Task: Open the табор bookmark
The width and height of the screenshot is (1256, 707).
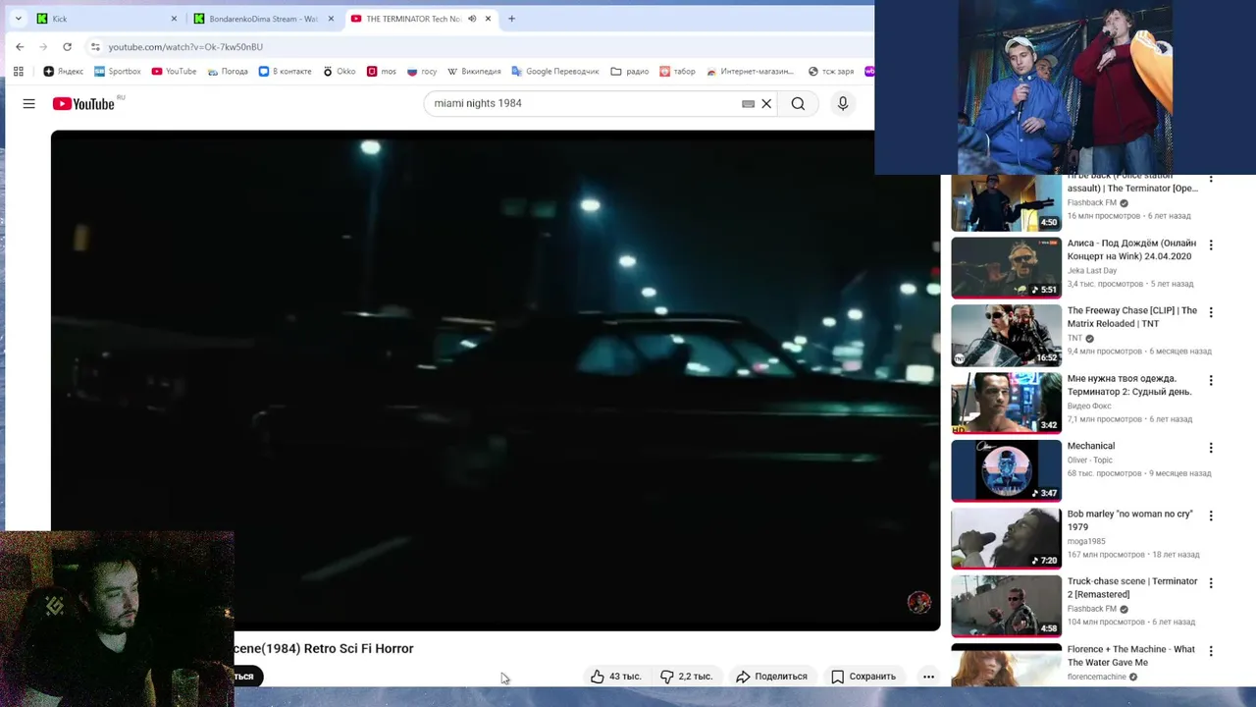Action: point(677,71)
